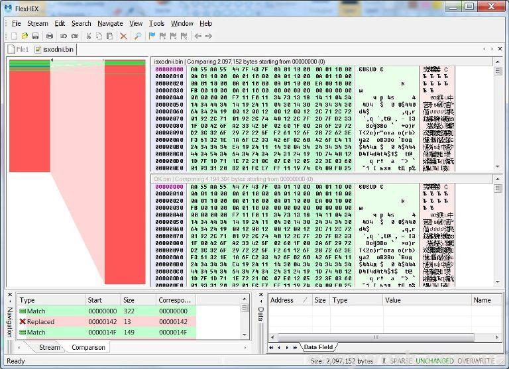The width and height of the screenshot is (509, 369).
Task: Select the Comparison tab
Action: click(88, 347)
